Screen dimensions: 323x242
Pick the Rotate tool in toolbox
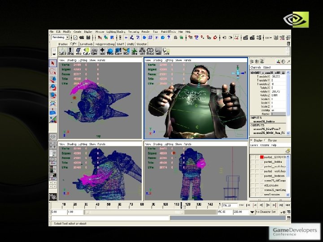click(x=53, y=87)
